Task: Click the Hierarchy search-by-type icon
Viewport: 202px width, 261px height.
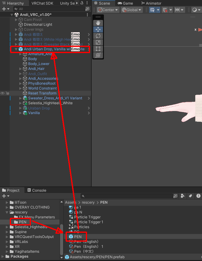Action: (87, 9)
